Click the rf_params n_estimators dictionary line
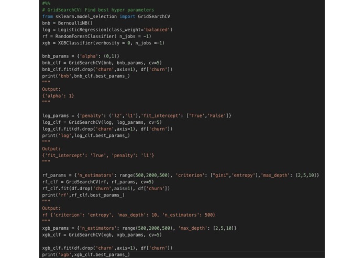Screen dimensions: 364x258 click(x=181, y=175)
